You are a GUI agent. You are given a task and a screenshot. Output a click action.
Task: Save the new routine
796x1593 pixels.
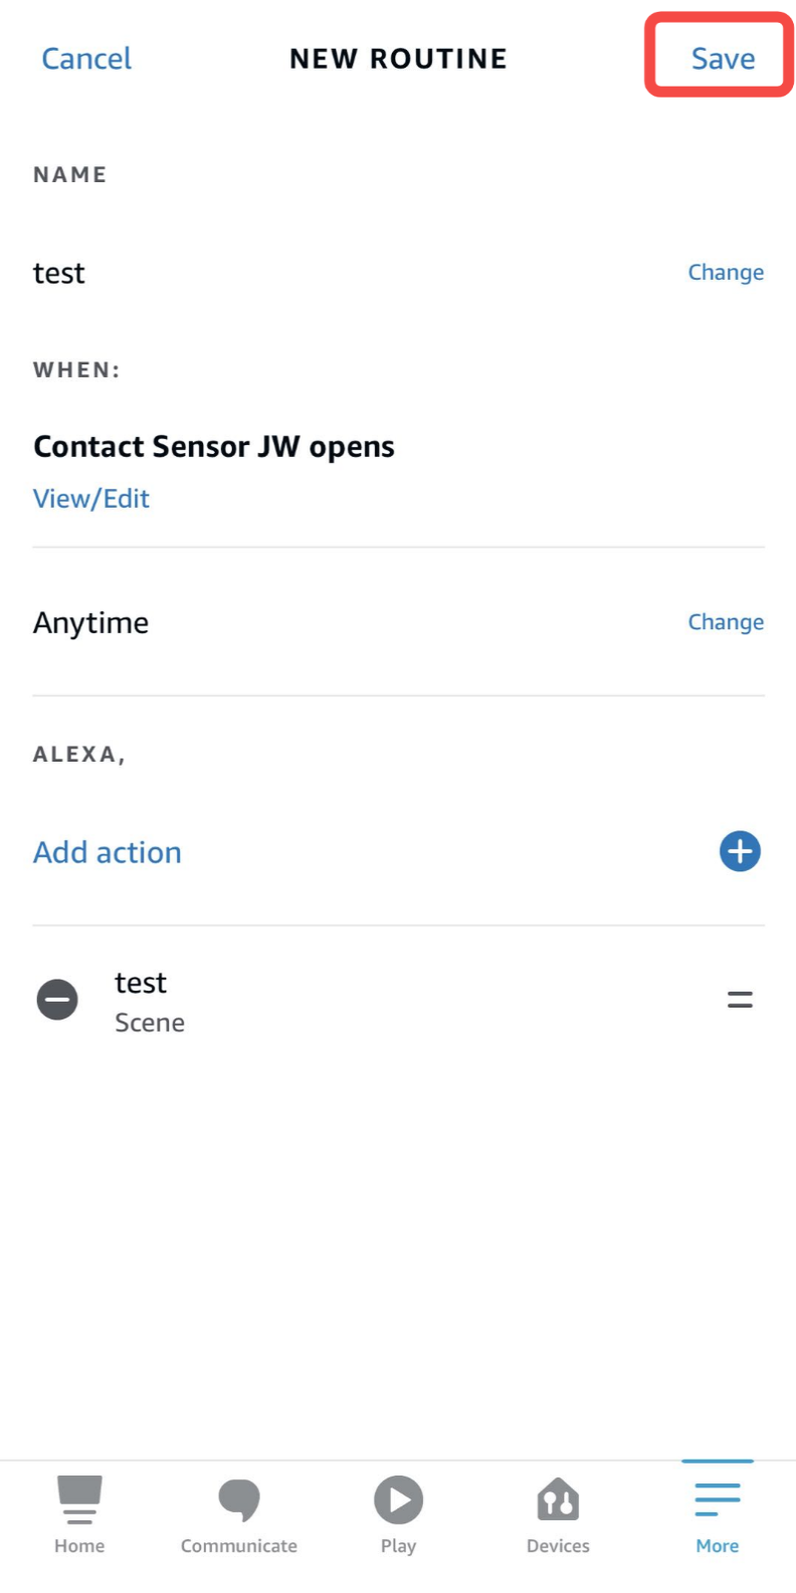coord(722,59)
